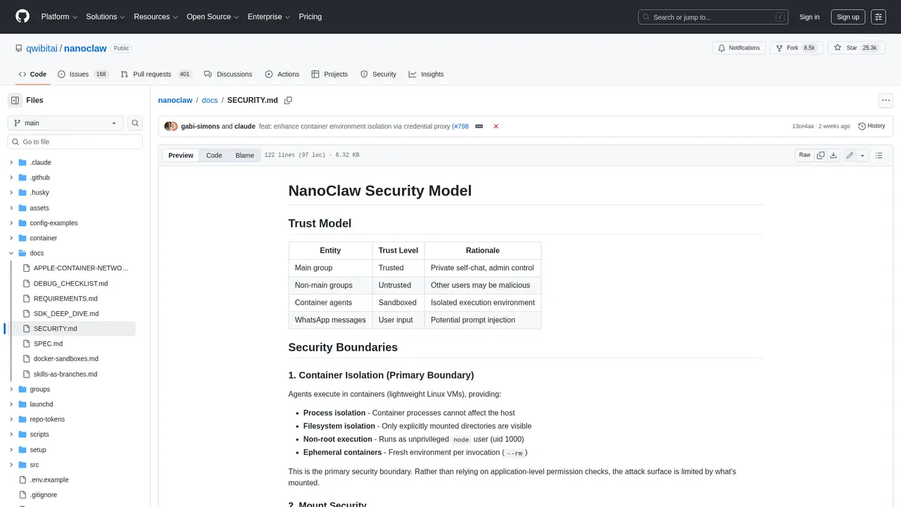Open commit 13ce4aa
Image resolution: width=901 pixels, height=507 pixels.
[x=803, y=127]
